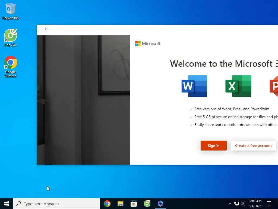The height and width of the screenshot is (209, 278).
Task: Click the Excel app icon
Action: coord(238,86)
